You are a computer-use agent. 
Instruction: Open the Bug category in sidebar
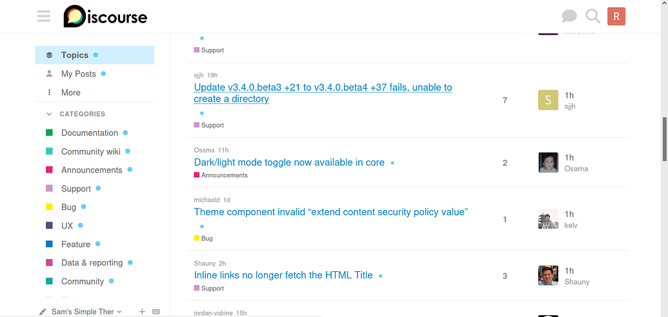pos(68,207)
